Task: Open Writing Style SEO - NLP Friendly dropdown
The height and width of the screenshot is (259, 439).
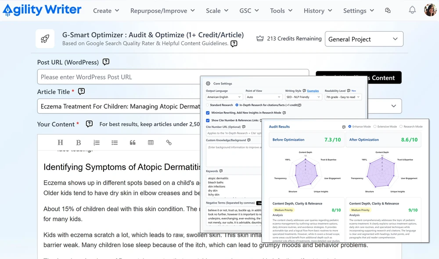Action: 303,97
